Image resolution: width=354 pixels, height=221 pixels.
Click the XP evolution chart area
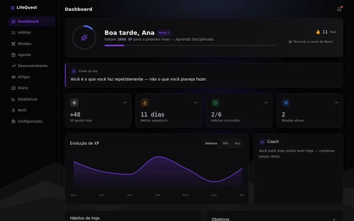coord(157,172)
